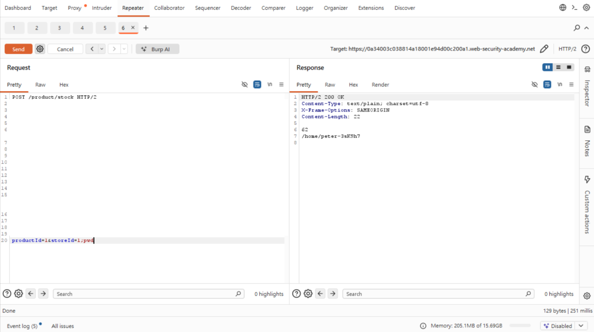Toggle hide non-printable in response

coord(534,84)
